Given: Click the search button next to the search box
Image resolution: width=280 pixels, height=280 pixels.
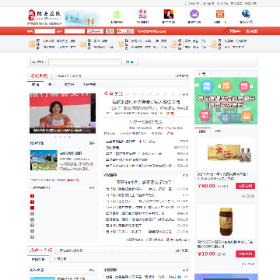Looking at the screenshot, I should point(130,61).
